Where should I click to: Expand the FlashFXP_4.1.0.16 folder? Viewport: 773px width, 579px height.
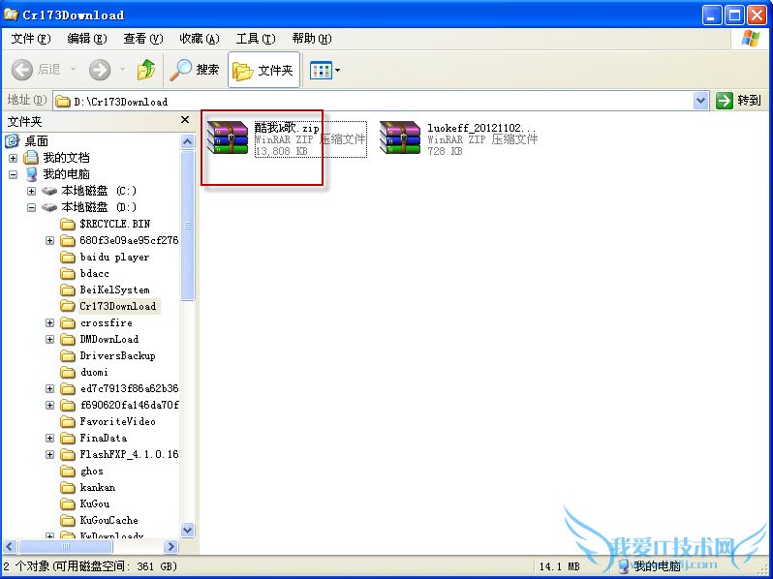click(49, 454)
